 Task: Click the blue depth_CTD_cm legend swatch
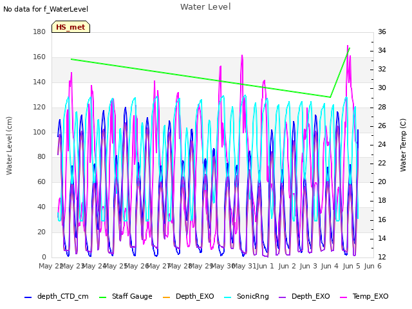point(28,297)
